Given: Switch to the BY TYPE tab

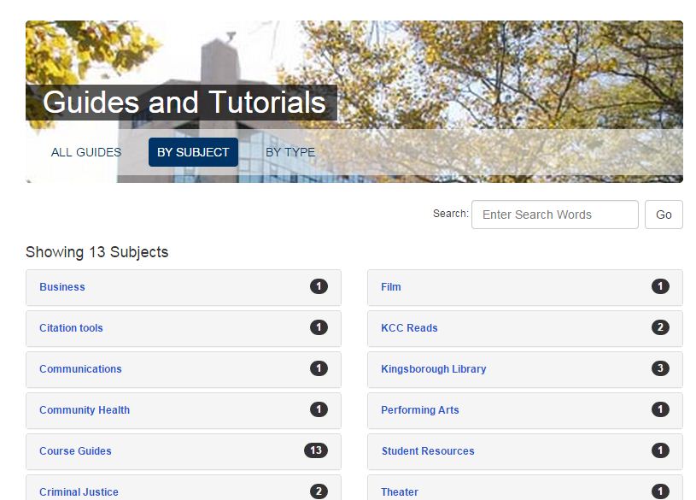Looking at the screenshot, I should click(x=290, y=152).
